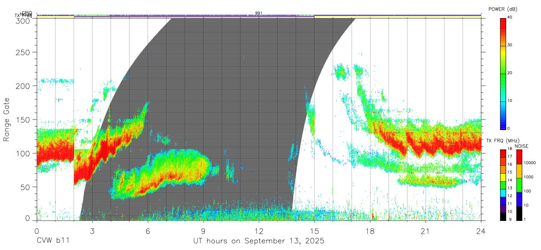The width and height of the screenshot is (541, 250).
Task: Click the 150 tick label on y-axis
Action: point(24,119)
